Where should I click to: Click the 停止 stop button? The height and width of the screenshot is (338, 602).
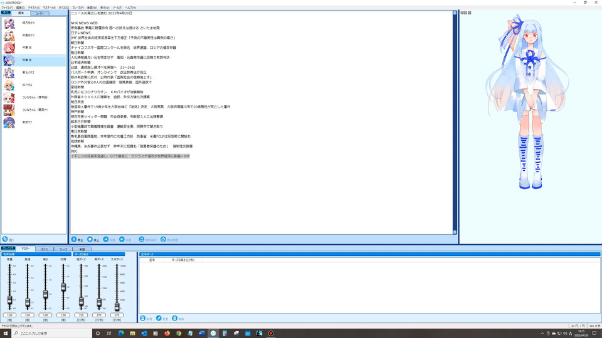(90, 240)
